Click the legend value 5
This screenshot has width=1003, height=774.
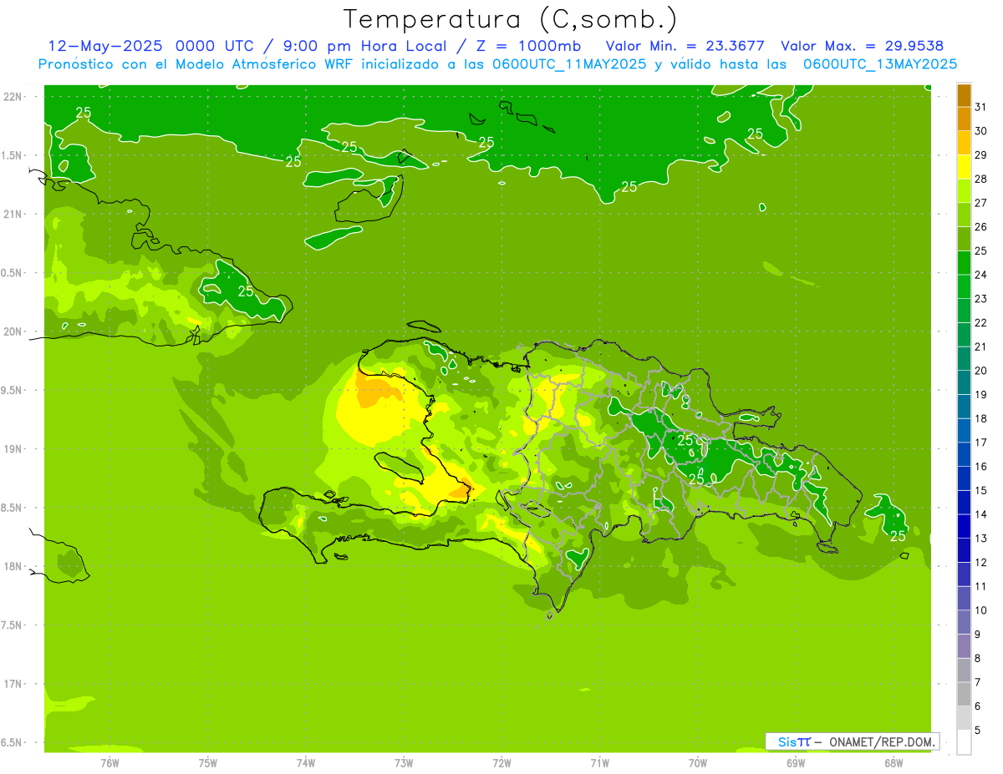click(x=977, y=731)
